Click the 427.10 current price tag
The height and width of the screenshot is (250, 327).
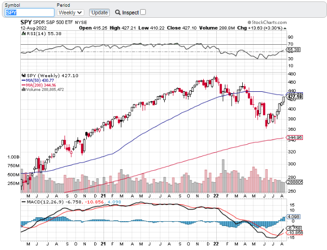[294, 97]
